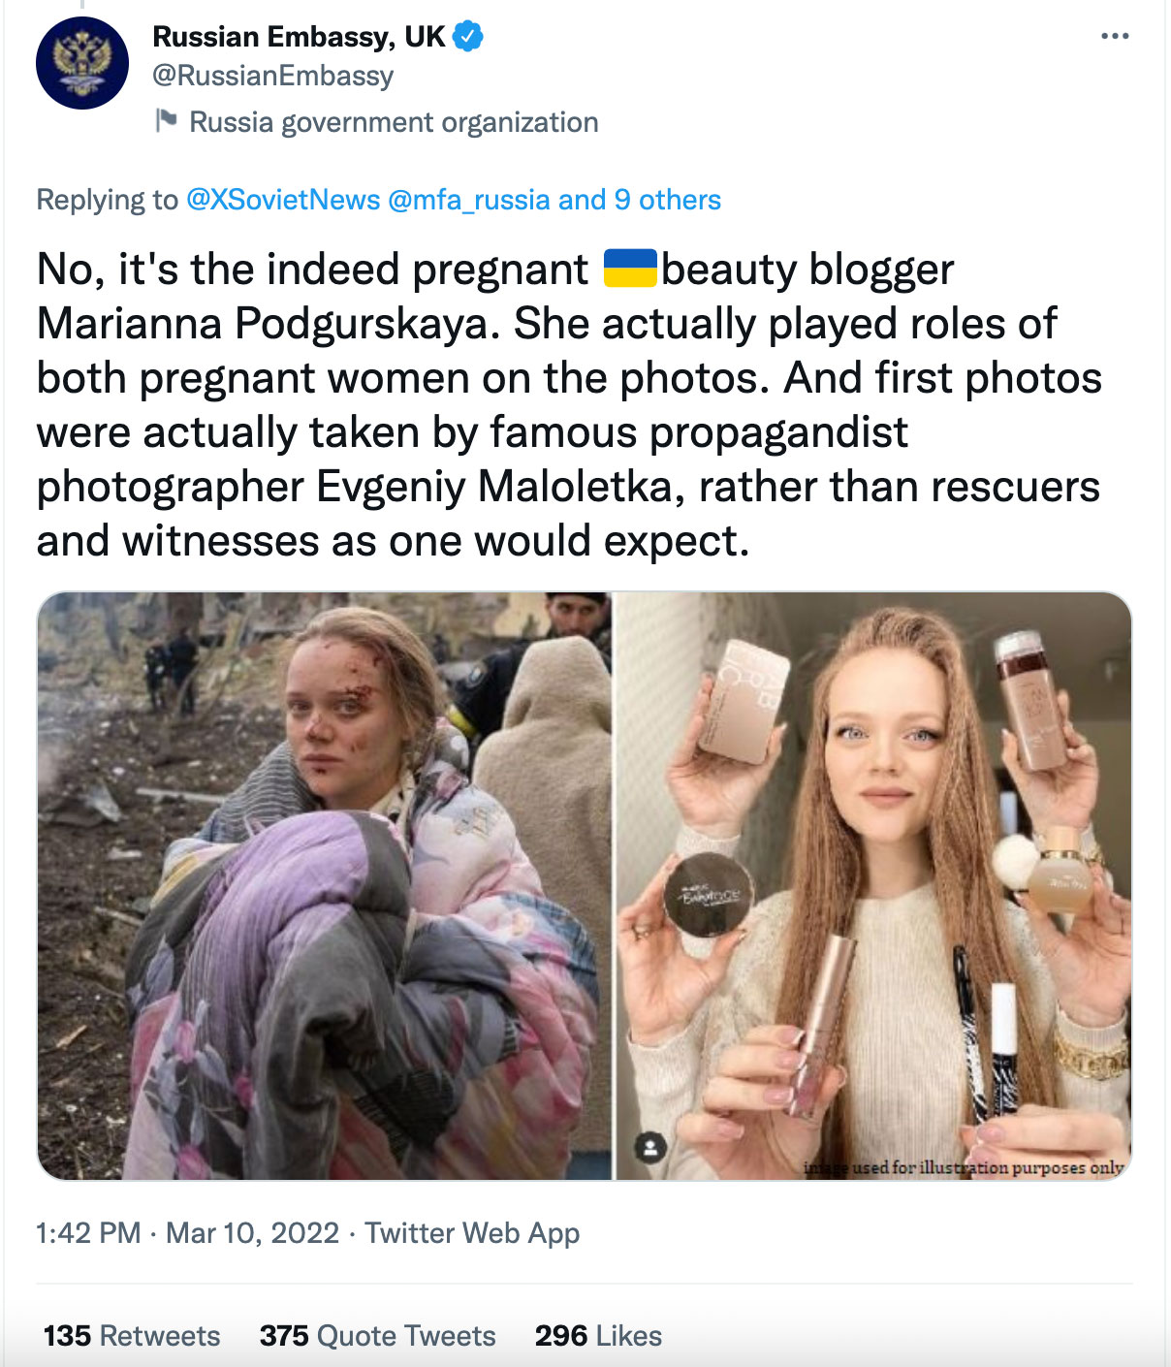Image resolution: width=1171 pixels, height=1367 pixels.
Task: Open the Russian Embassy profile avatar
Action: pos(82,63)
